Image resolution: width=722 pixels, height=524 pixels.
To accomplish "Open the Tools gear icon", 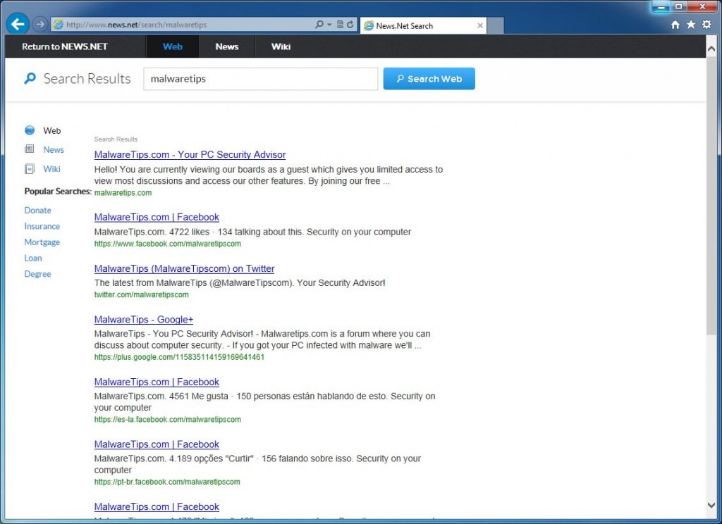I will [x=706, y=25].
